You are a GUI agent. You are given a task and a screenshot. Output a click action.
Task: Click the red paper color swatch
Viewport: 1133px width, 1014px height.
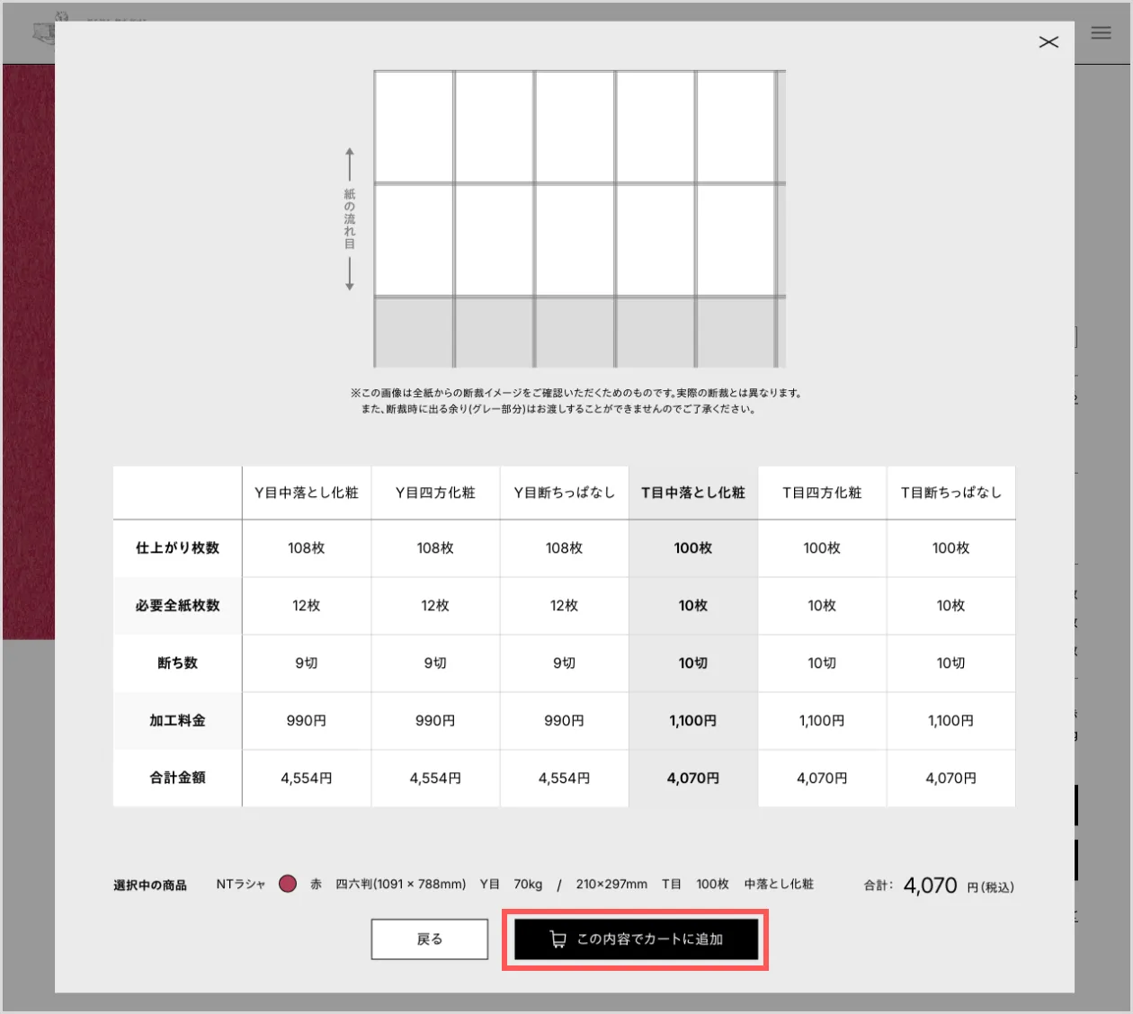[x=288, y=884]
